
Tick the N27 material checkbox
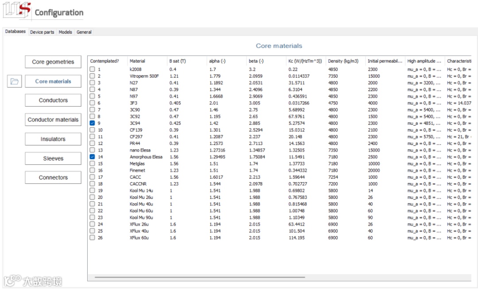[93, 83]
